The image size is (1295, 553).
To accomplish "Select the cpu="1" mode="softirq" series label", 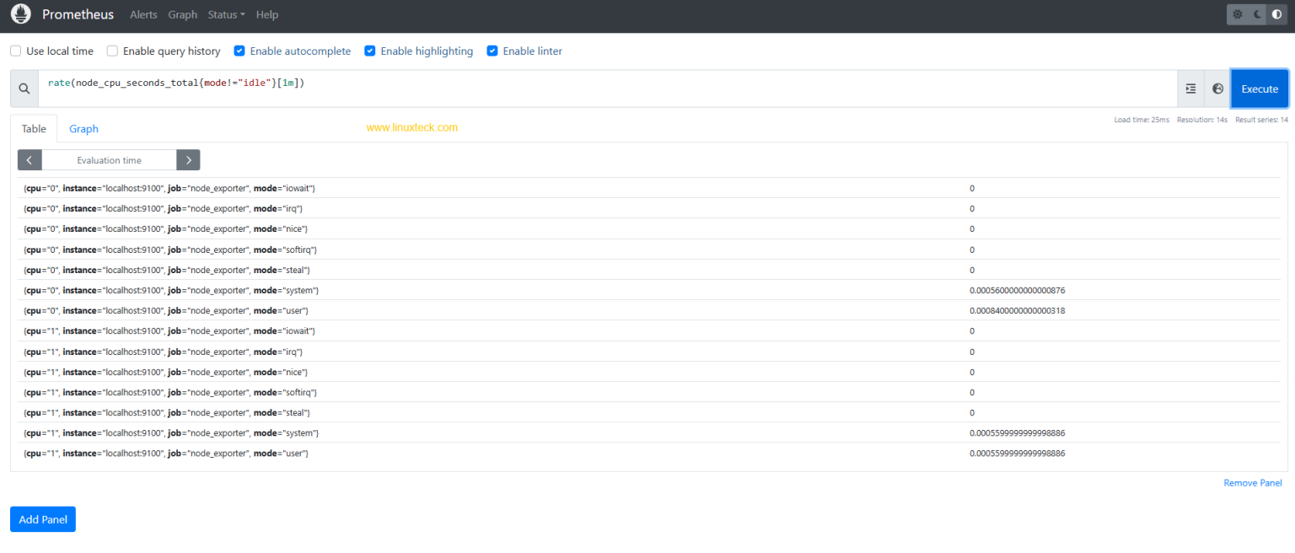I will coord(170,392).
